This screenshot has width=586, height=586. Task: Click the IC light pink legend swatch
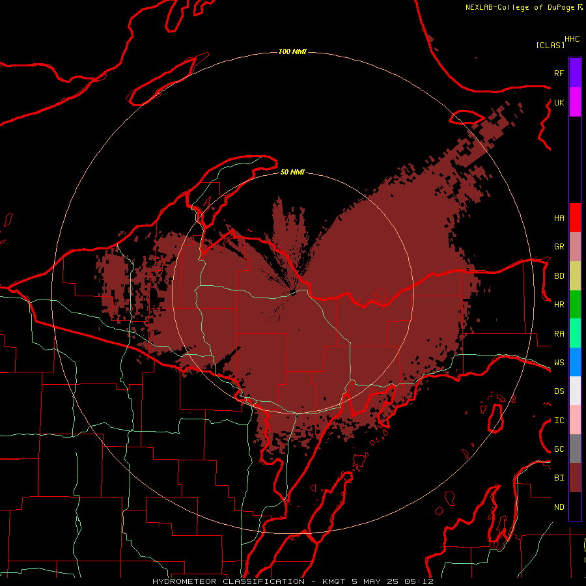pyautogui.click(x=575, y=420)
